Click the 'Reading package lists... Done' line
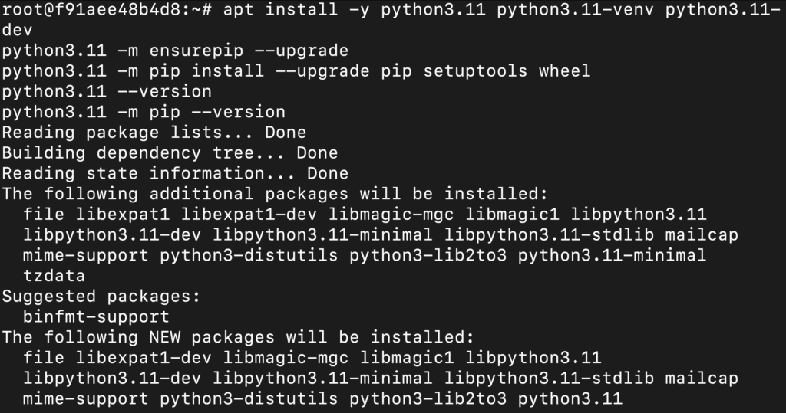The height and width of the screenshot is (413, 786). pyautogui.click(x=154, y=133)
